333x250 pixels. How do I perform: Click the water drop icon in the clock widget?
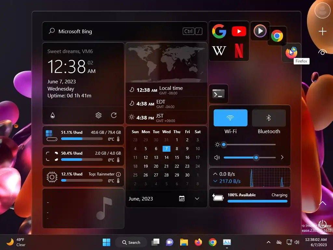click(x=53, y=115)
